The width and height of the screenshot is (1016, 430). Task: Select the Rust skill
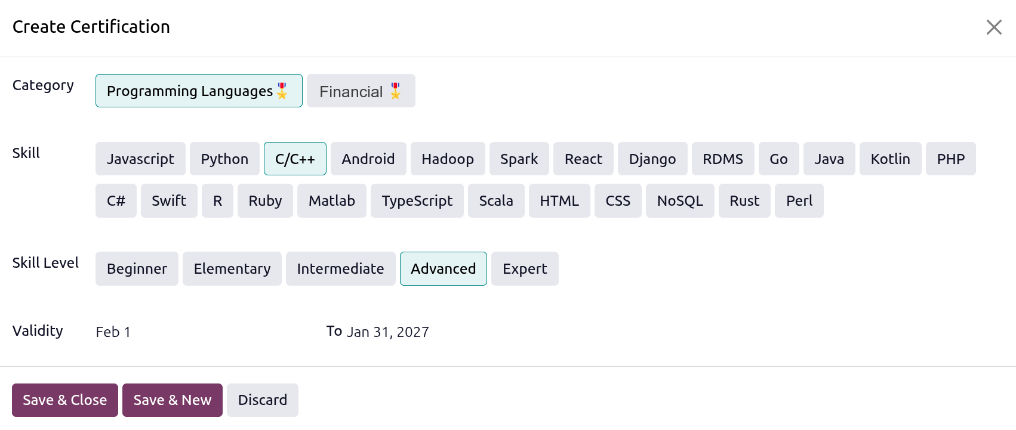(x=744, y=201)
